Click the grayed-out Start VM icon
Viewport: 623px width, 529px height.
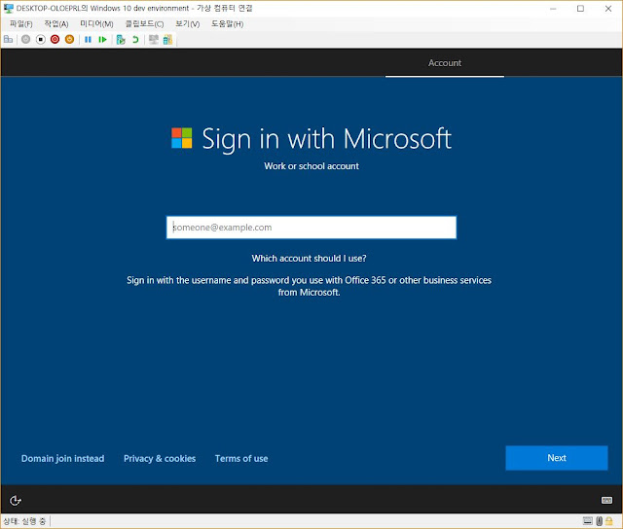26,39
